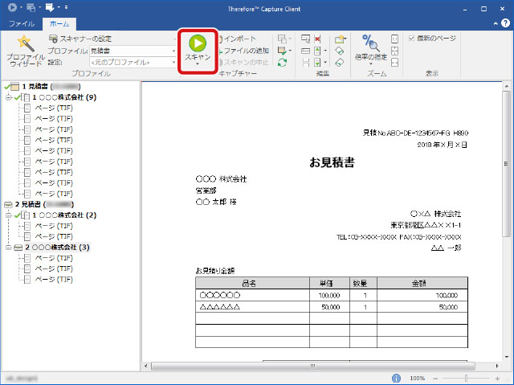Select the 1 ○○○株式会社 (2) document
Viewport: 514px width, 385px height.
68,215
